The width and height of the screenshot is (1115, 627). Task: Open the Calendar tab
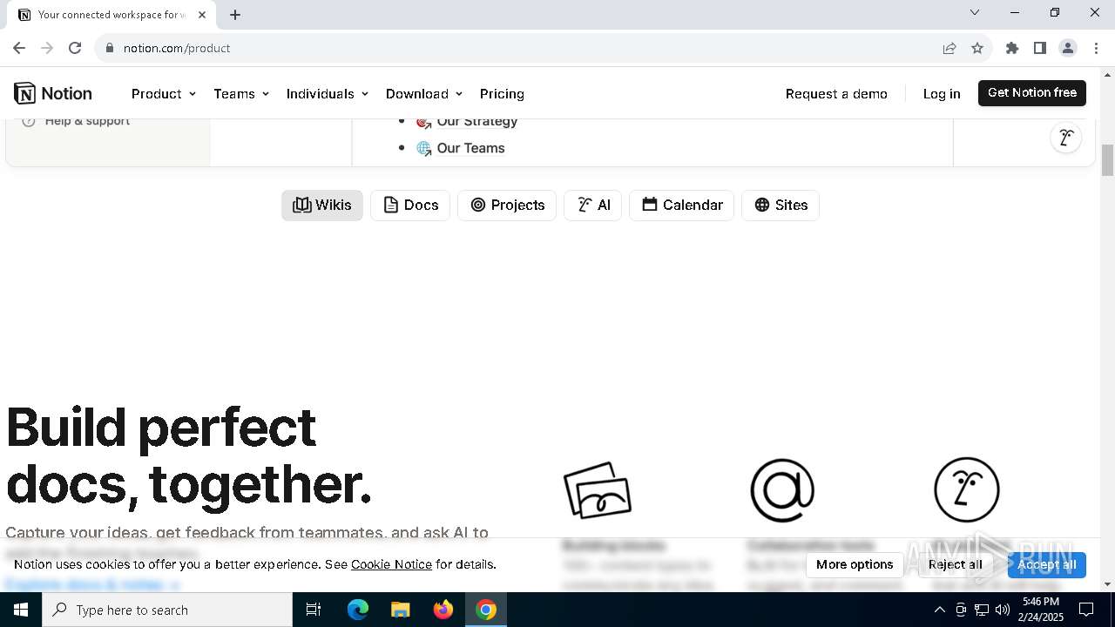pyautogui.click(x=682, y=205)
